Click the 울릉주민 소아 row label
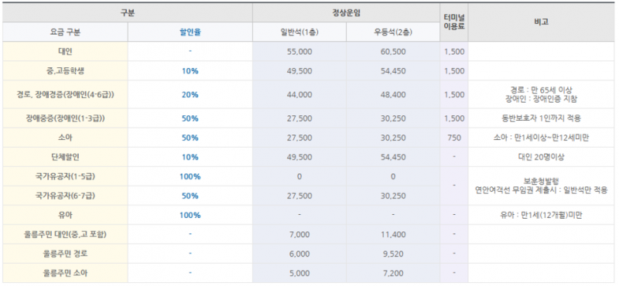This screenshot has height=286, width=619. coord(65,273)
